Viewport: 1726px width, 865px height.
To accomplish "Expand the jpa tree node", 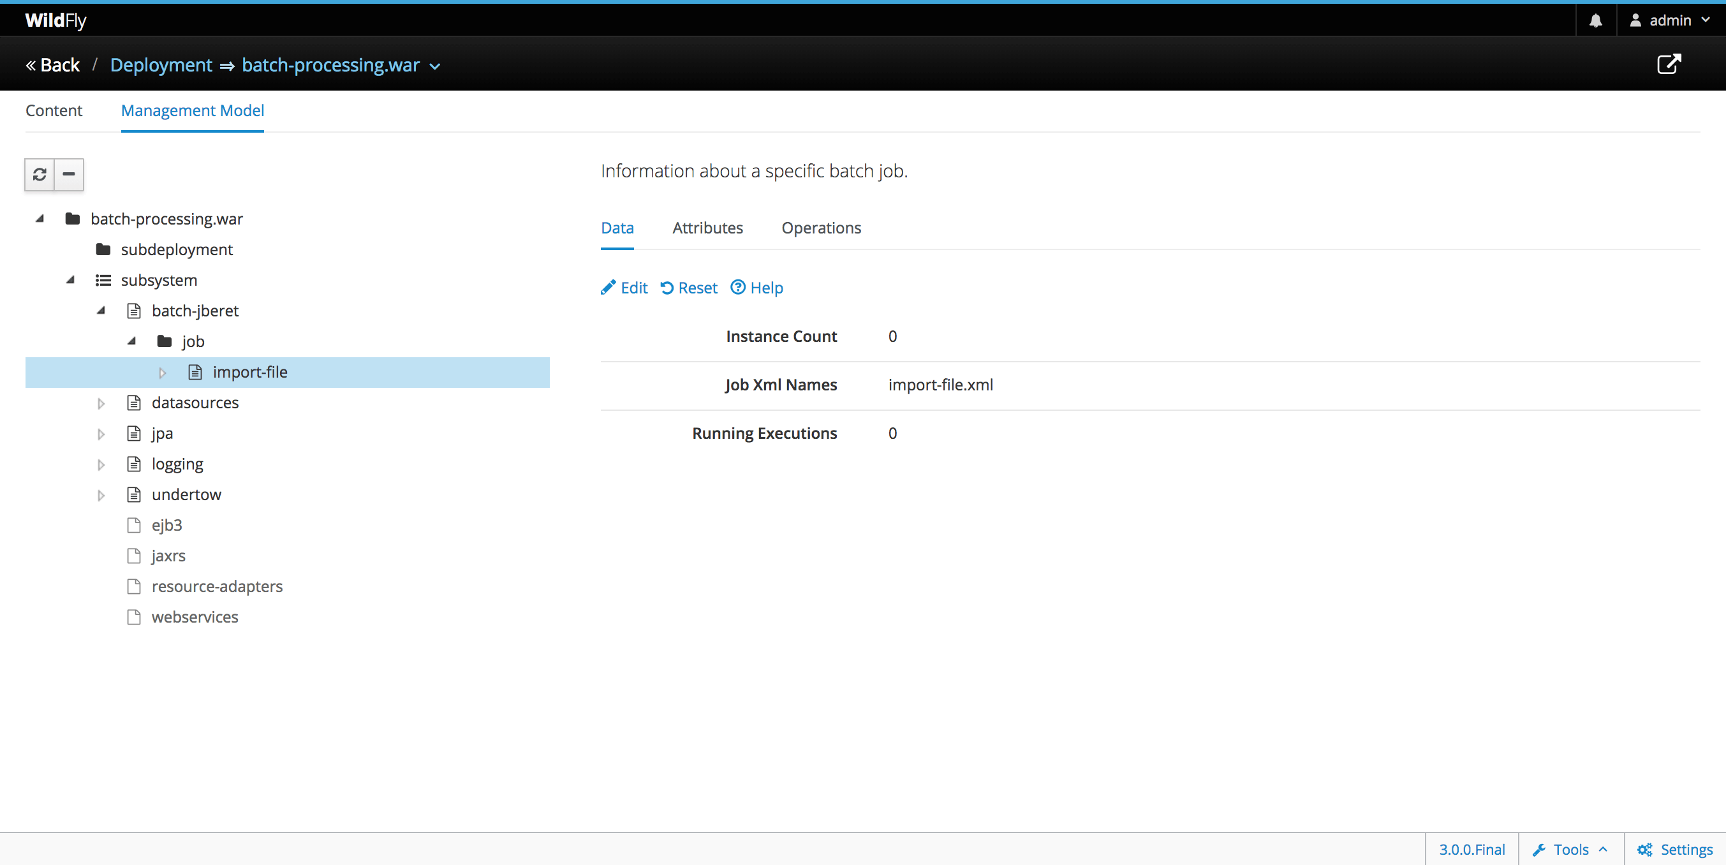I will click(101, 434).
